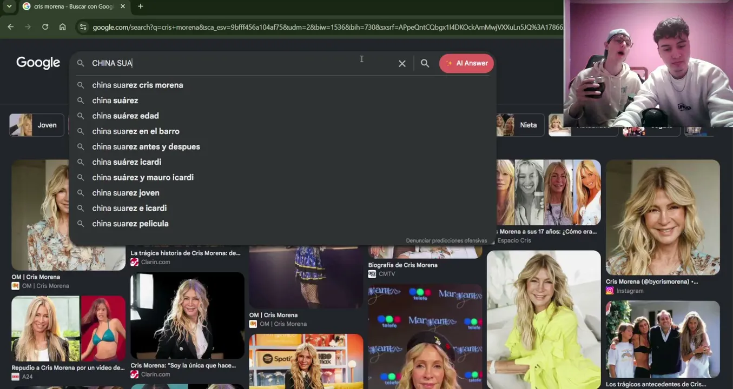Open the a sus 17 años collage image
733x389 pixels.
(x=549, y=192)
